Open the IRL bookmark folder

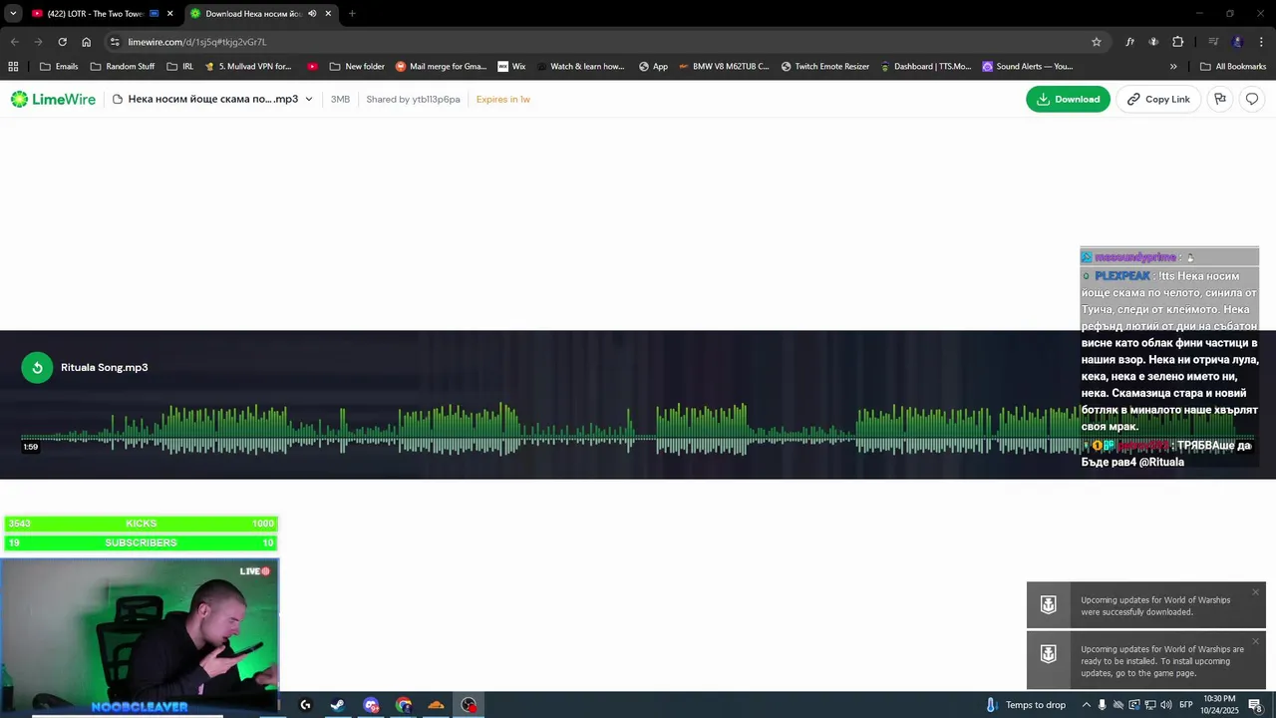[180, 67]
